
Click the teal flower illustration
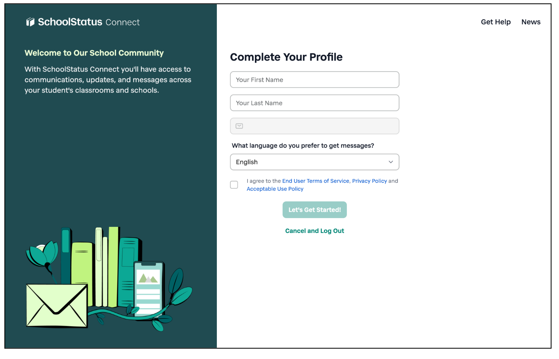click(42, 254)
